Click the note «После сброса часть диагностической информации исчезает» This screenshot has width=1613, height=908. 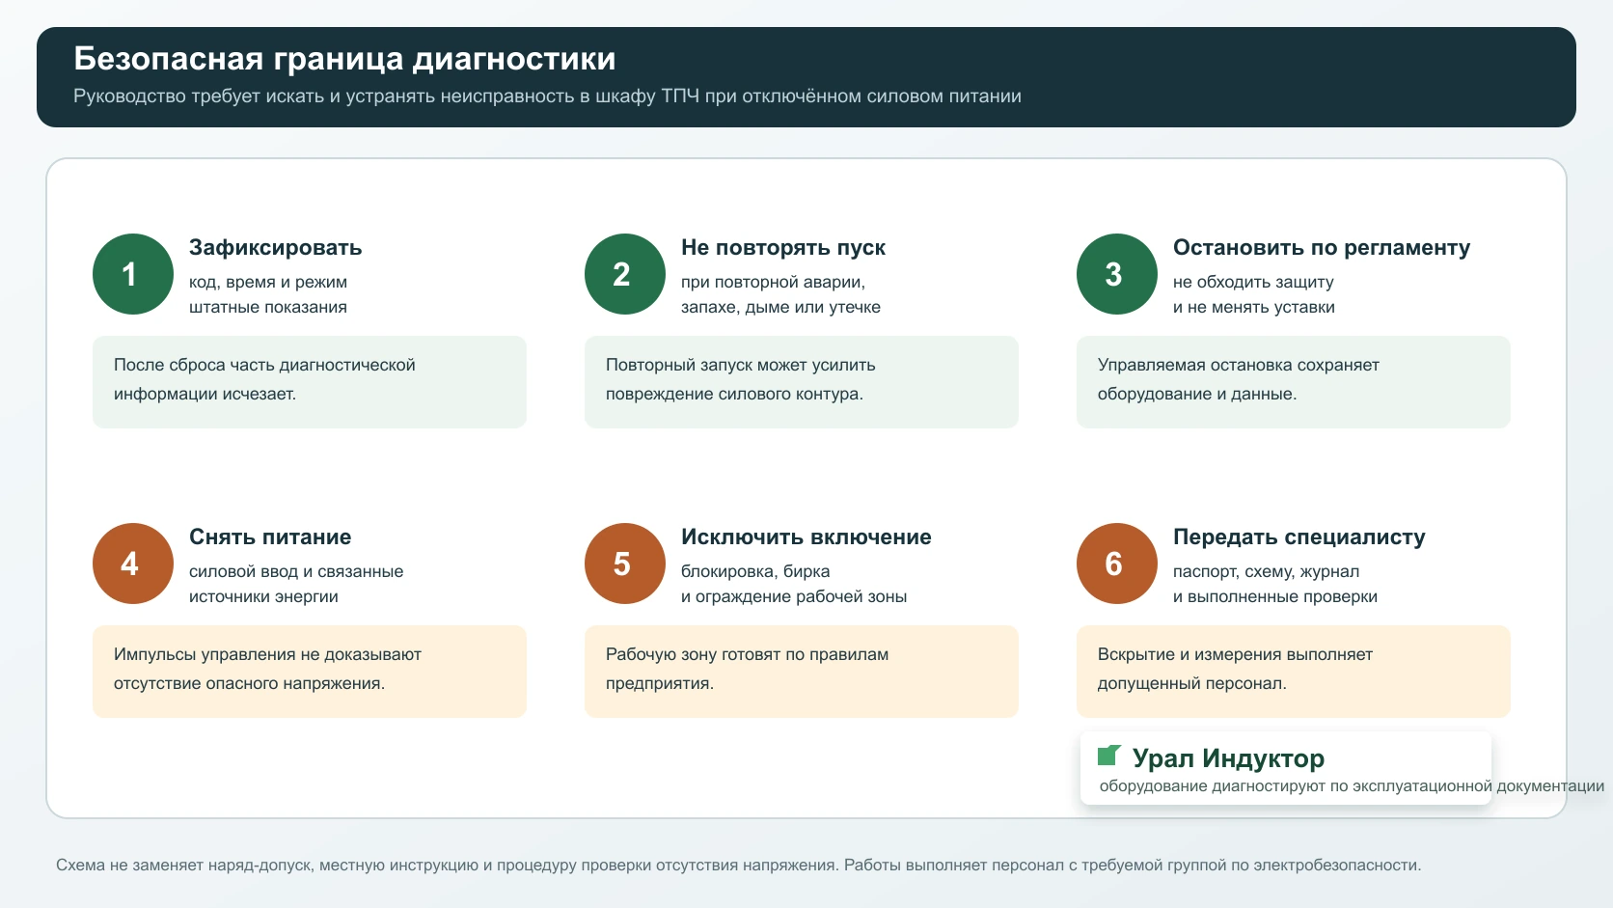[x=310, y=382]
